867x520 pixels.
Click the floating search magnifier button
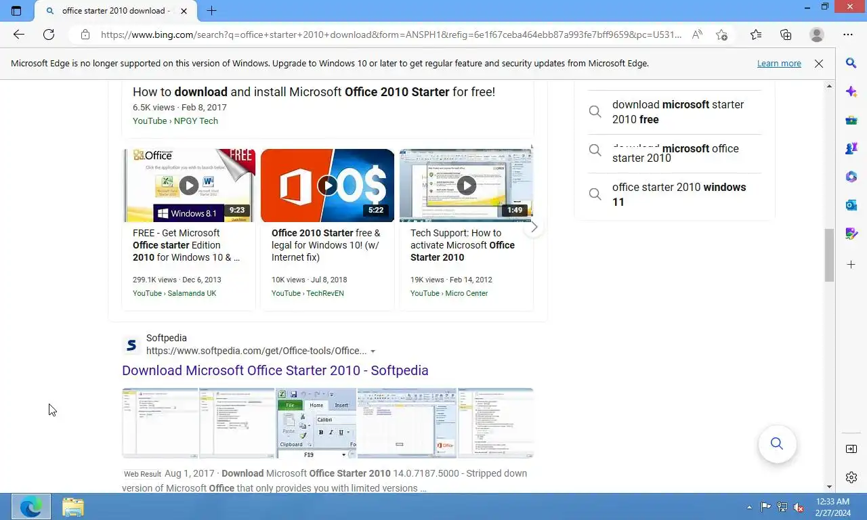[x=777, y=444]
